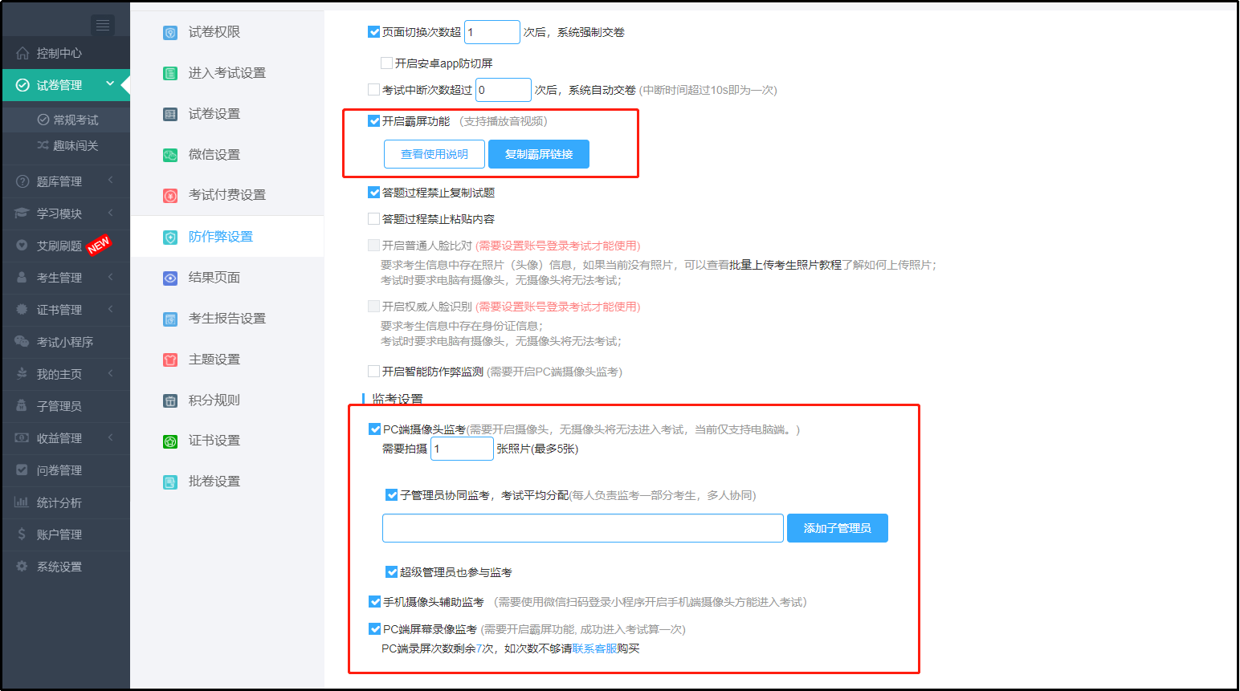
Task: Click the 题库管理 question mark icon
Action: (22, 181)
